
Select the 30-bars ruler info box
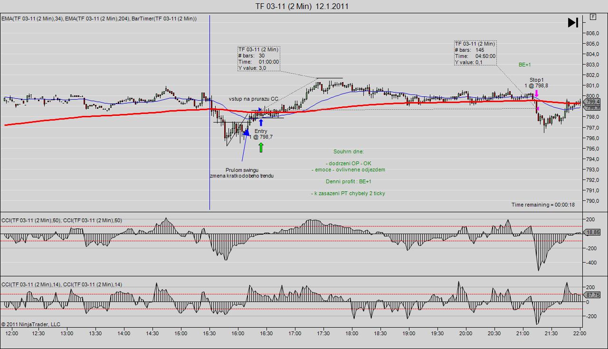click(259, 59)
